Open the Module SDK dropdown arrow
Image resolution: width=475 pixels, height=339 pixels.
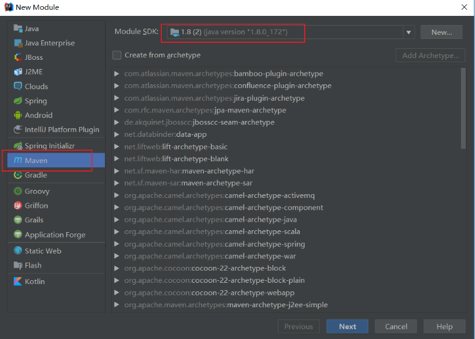pyautogui.click(x=408, y=32)
